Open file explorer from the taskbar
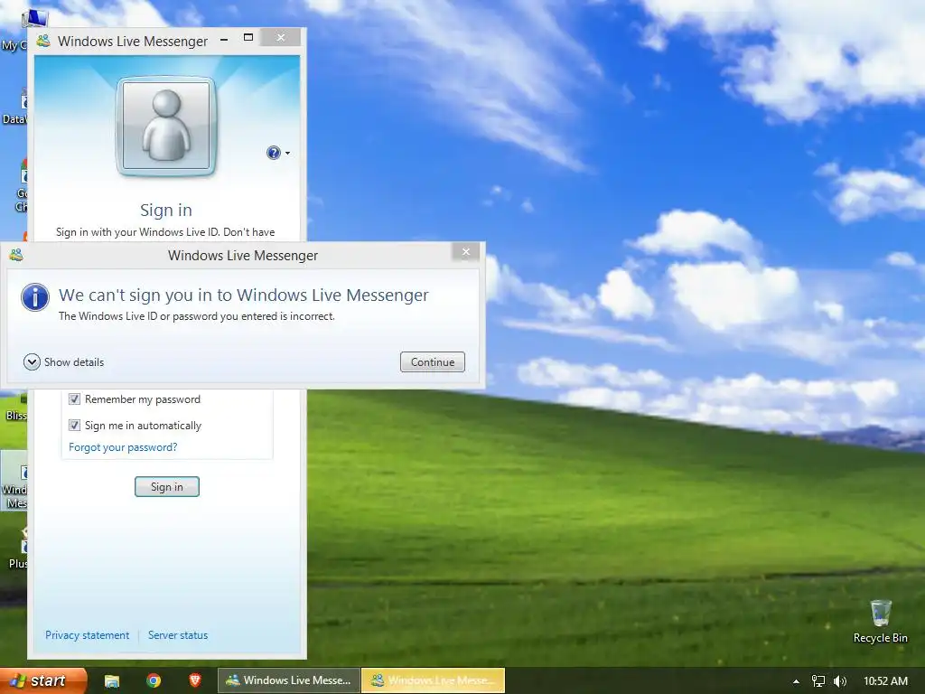Screen dimensions: 925x694 [111, 681]
